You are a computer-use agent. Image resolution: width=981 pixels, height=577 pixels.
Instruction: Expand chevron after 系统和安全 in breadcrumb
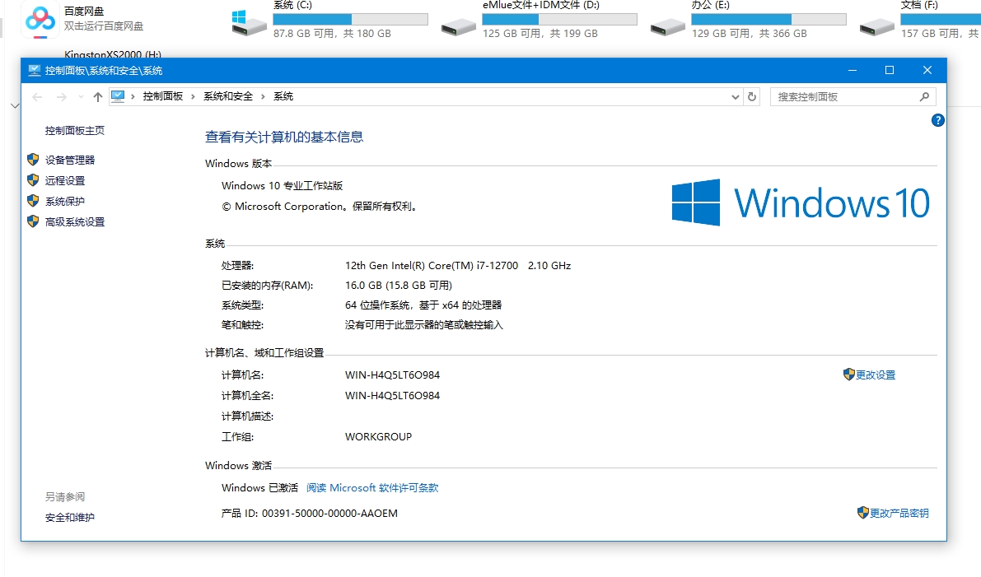pyautogui.click(x=263, y=96)
